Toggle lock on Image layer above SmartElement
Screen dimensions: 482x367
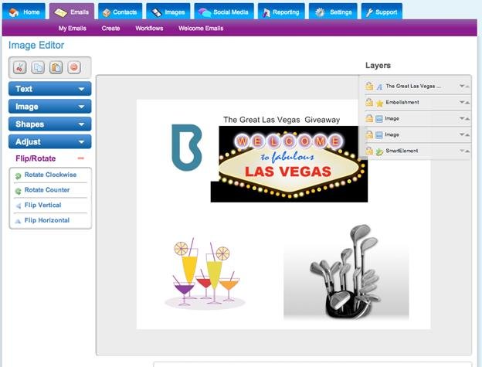[369, 134]
